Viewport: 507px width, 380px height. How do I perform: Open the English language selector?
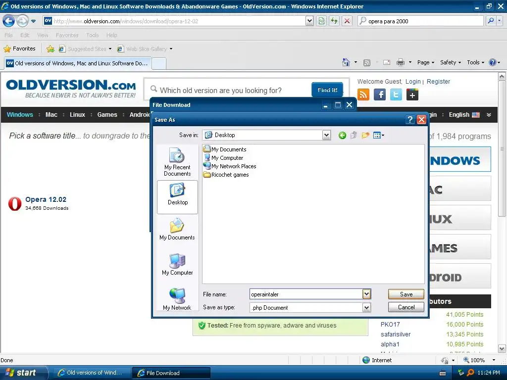coord(464,115)
